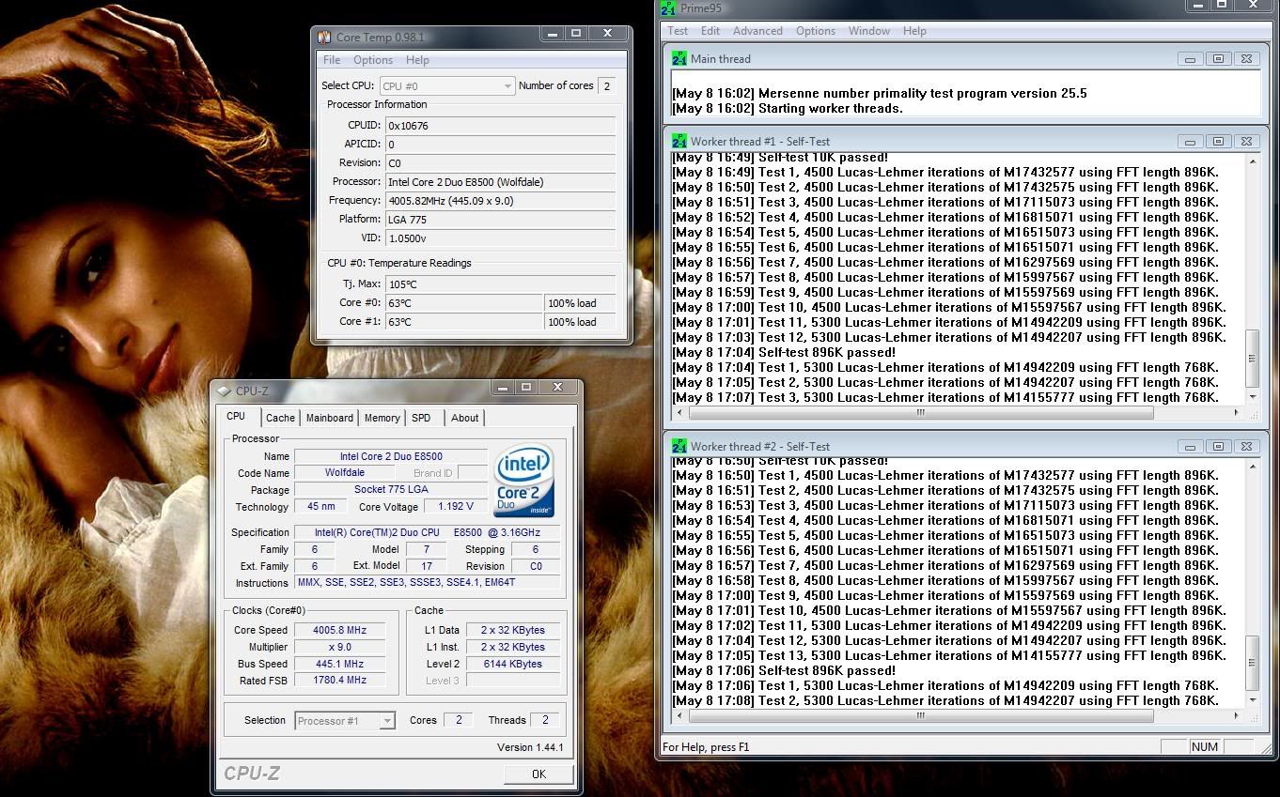The width and height of the screenshot is (1280, 797).
Task: Open the Test menu in Prime95
Action: click(x=678, y=31)
